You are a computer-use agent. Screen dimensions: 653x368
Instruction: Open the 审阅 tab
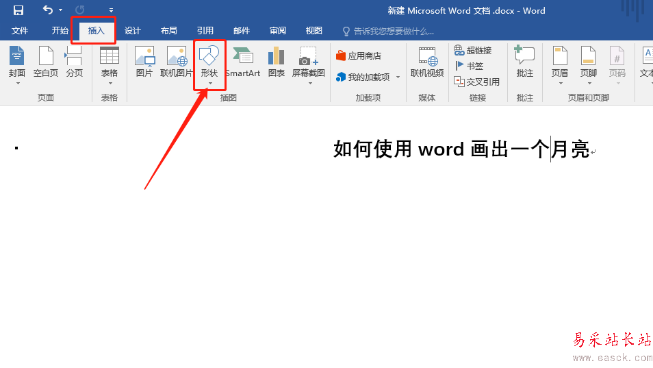click(x=278, y=30)
